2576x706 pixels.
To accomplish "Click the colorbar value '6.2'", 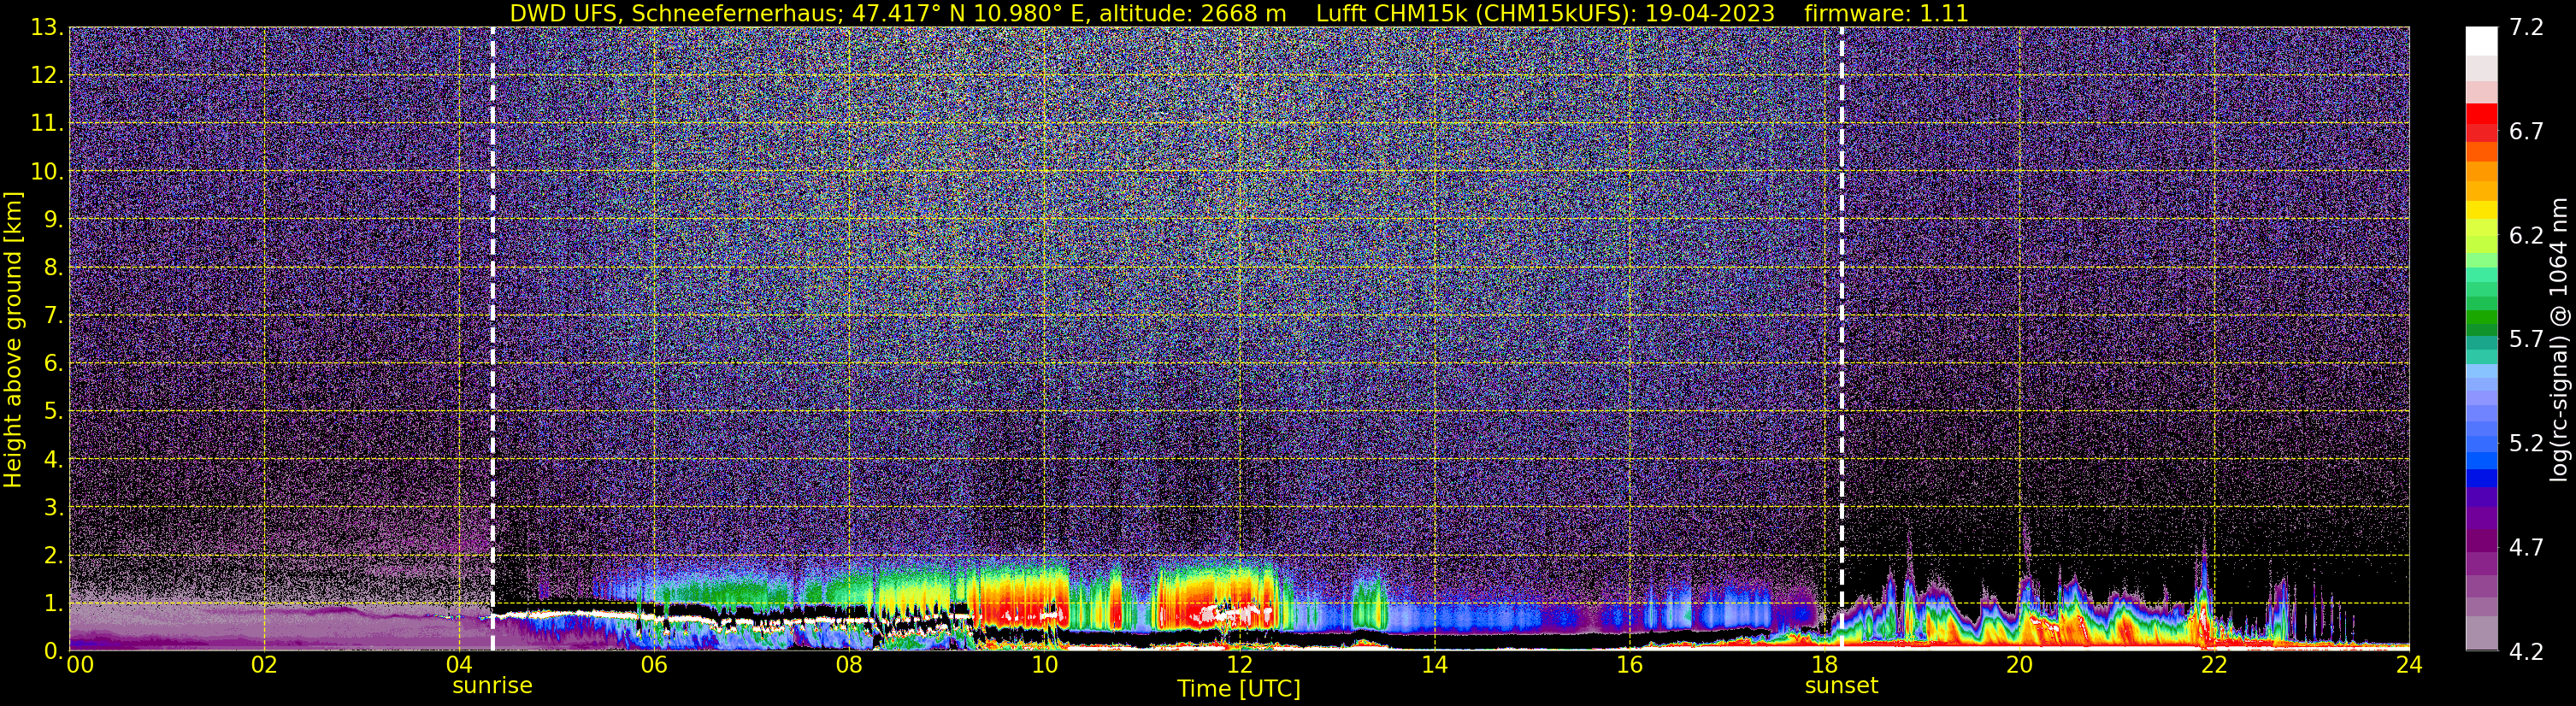I will 2526,235.
